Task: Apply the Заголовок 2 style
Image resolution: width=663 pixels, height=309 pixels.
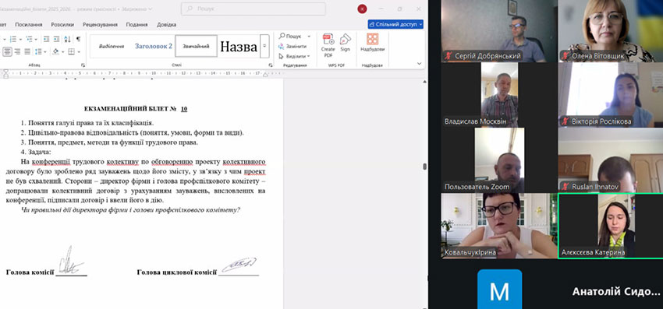Action: pos(154,46)
